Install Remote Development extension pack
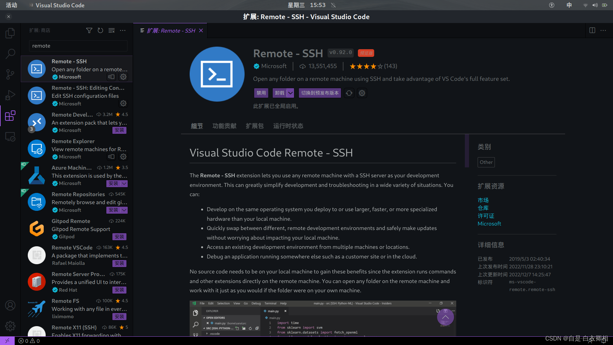Viewport: 613px width, 345px height. click(x=119, y=130)
